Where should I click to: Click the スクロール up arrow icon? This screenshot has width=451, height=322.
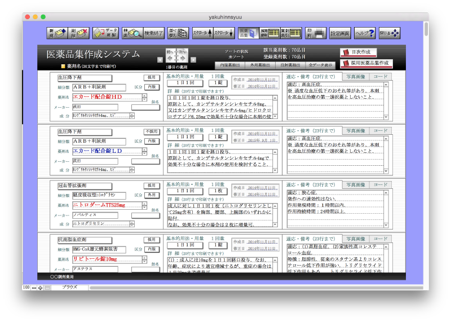(x=202, y=33)
